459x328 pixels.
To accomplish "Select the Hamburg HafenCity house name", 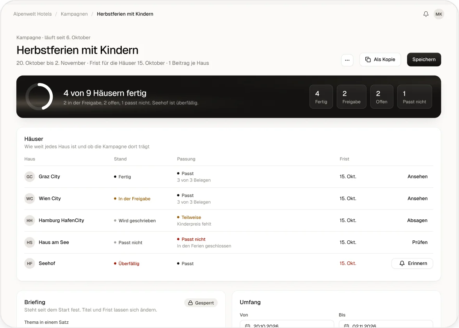I will tap(61, 220).
